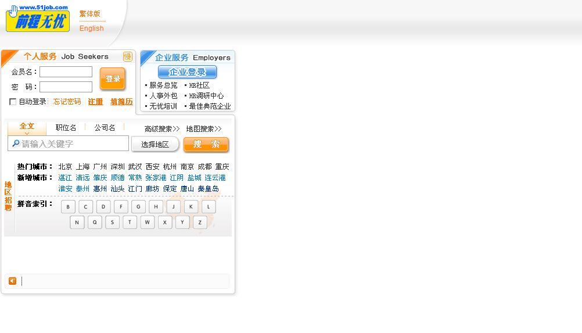Choose hot city 武汉
The image size is (582, 333).
[135, 167]
